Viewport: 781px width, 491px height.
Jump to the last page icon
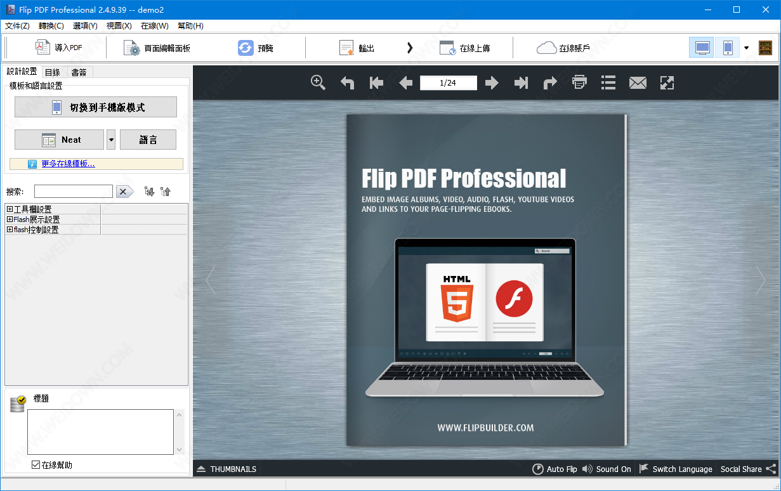tap(521, 82)
